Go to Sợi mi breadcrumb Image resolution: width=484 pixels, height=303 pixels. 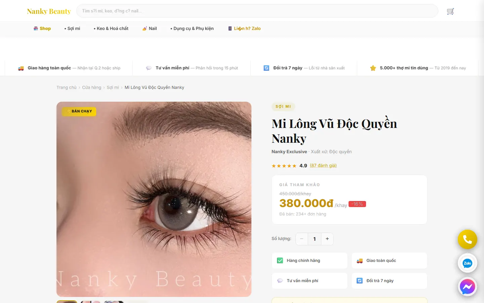[113, 88]
